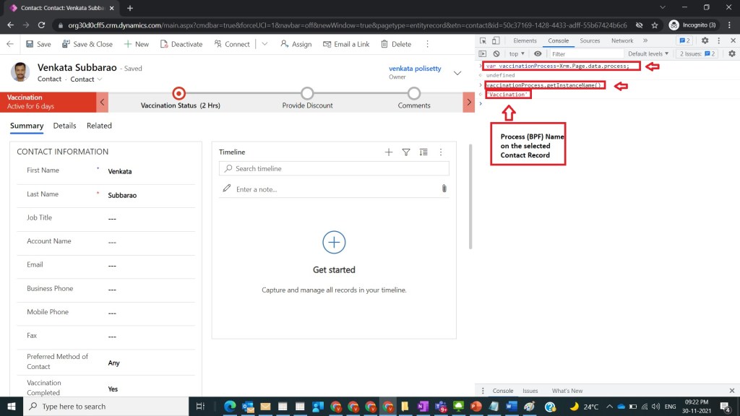This screenshot has height=416, width=740.
Task: Click the Delete command in toolbar
Action: point(395,44)
